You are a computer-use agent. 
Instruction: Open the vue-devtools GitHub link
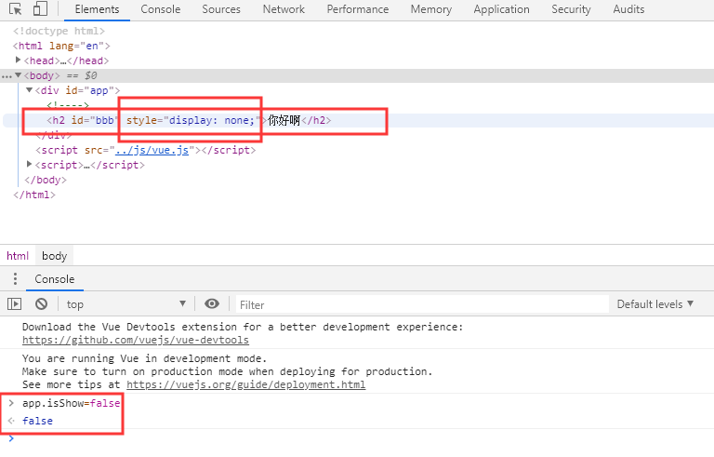[136, 341]
